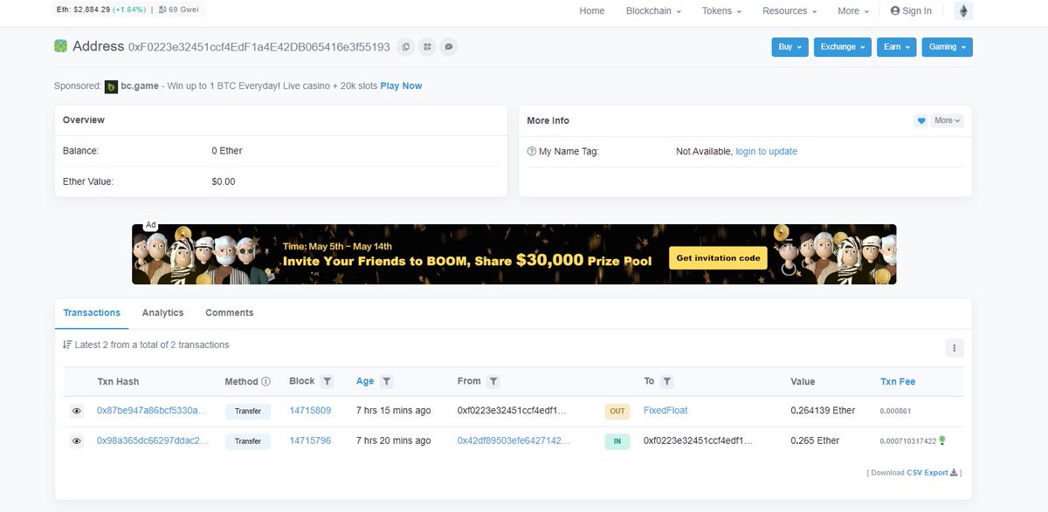Filter by Age column funnel icon

[x=386, y=381]
